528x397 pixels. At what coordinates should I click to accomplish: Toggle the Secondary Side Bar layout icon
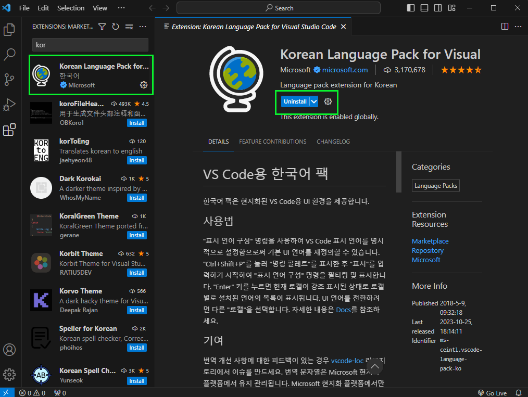tap(438, 8)
